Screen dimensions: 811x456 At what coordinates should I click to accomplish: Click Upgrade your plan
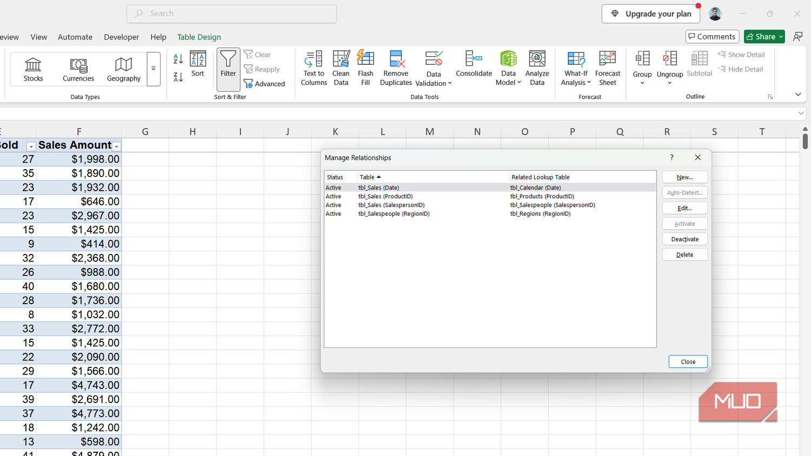pos(651,14)
